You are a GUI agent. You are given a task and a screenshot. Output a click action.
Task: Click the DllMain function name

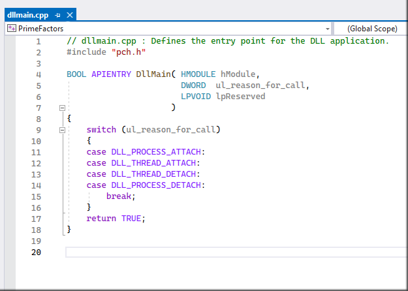(x=153, y=74)
